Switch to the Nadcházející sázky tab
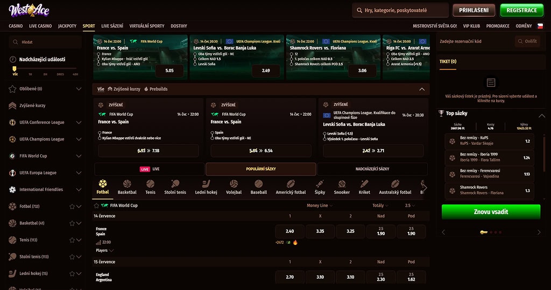 tap(372, 169)
